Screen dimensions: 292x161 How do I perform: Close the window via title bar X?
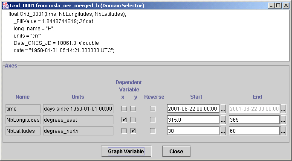(x=286, y=6)
